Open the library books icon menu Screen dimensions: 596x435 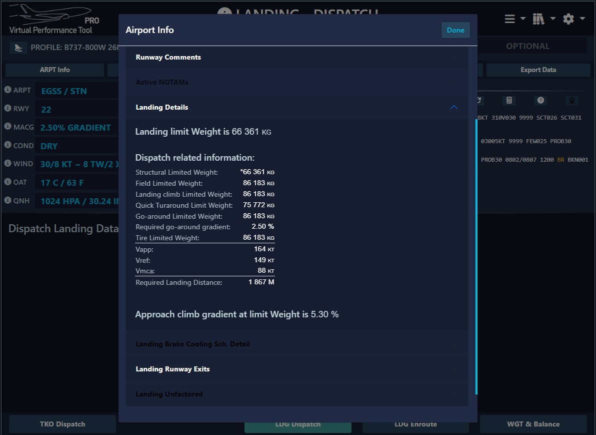(x=543, y=19)
